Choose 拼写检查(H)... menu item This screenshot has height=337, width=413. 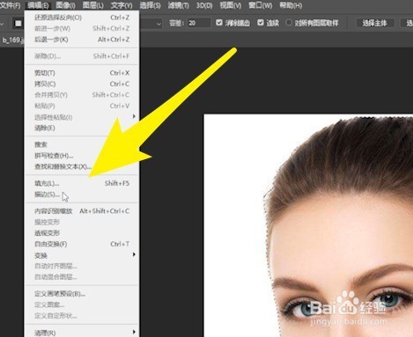pyautogui.click(x=82, y=156)
